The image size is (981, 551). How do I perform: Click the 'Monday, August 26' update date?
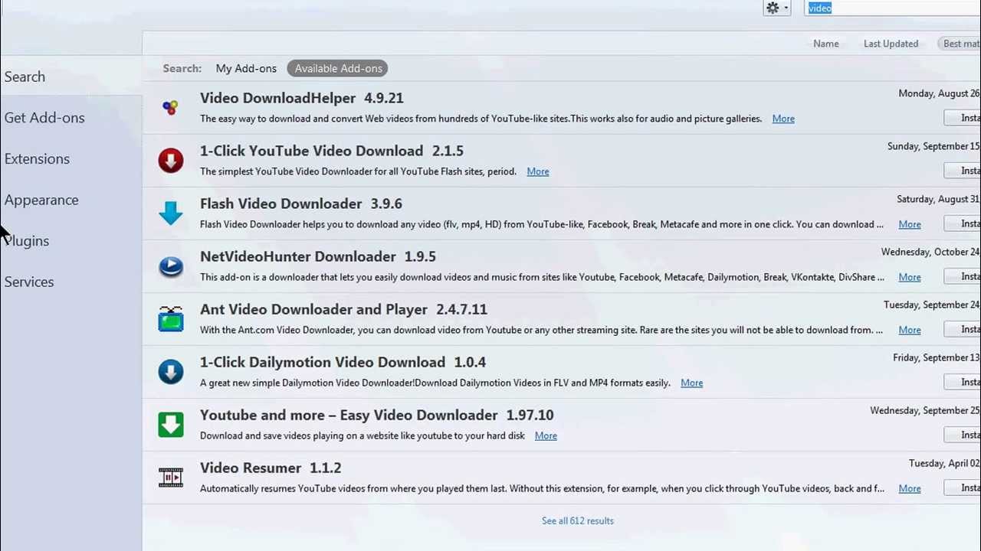[939, 93]
